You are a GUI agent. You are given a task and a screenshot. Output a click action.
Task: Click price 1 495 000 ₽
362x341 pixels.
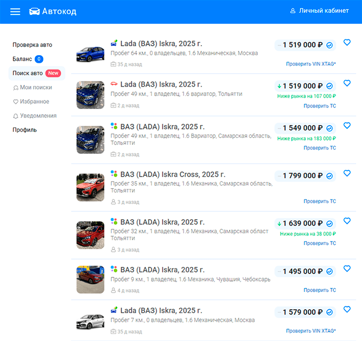point(303,271)
